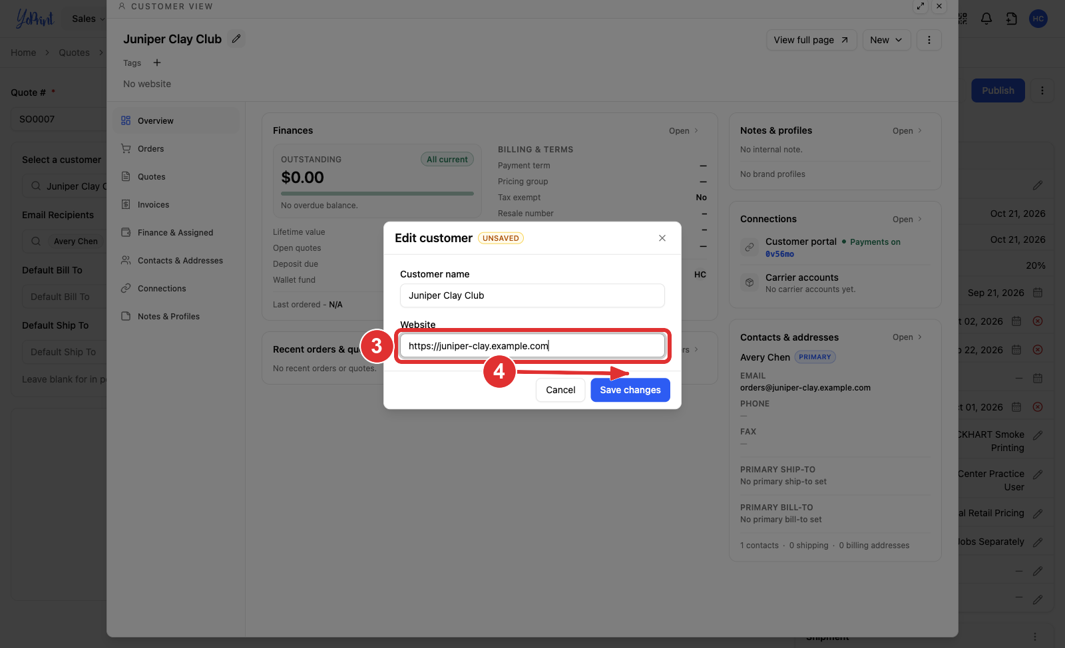Click Save changes in the dialog

coord(630,390)
